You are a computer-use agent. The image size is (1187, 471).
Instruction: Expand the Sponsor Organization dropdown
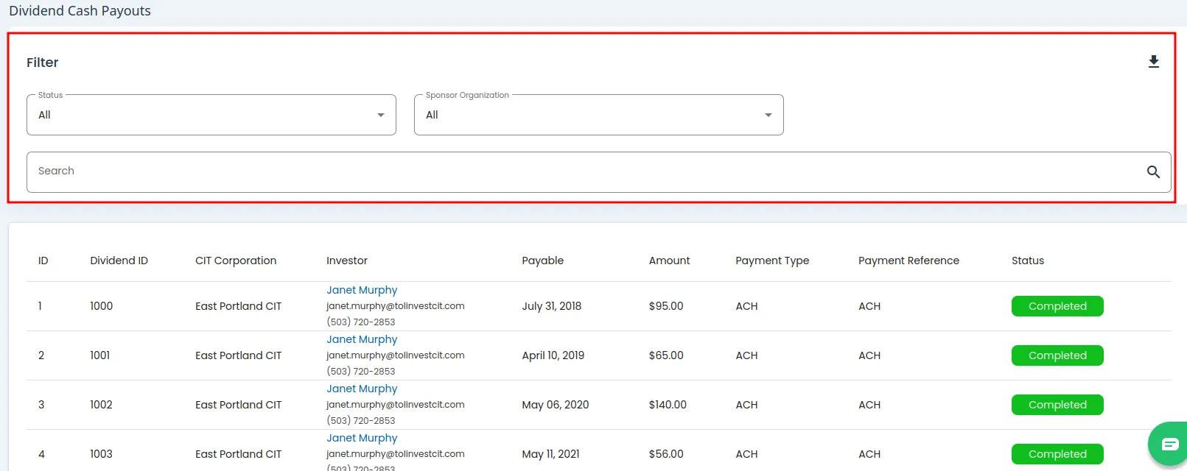pyautogui.click(x=598, y=115)
